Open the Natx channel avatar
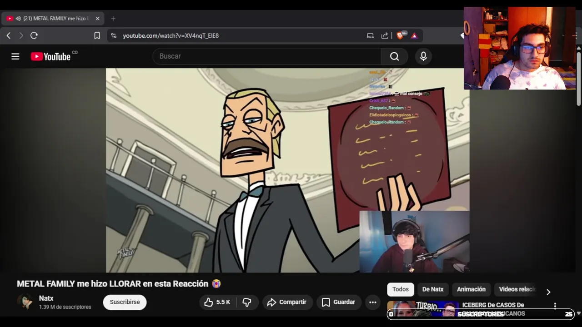582x327 pixels. pyautogui.click(x=25, y=302)
